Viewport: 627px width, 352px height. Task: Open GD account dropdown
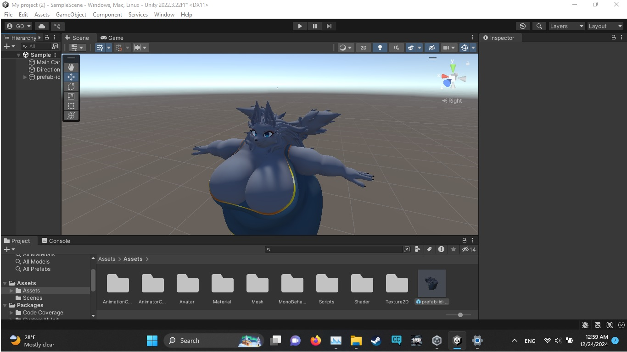click(19, 26)
